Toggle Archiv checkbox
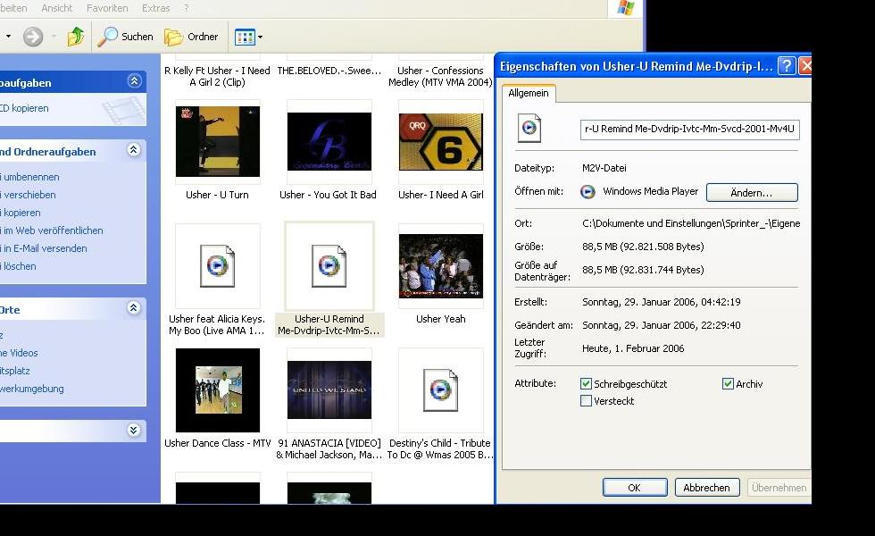 click(x=728, y=383)
